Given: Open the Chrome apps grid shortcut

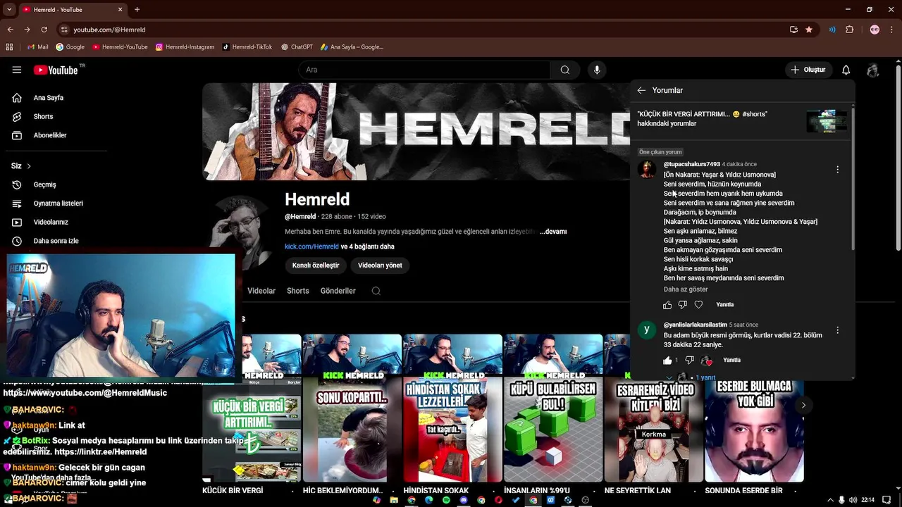Looking at the screenshot, I should [9, 47].
